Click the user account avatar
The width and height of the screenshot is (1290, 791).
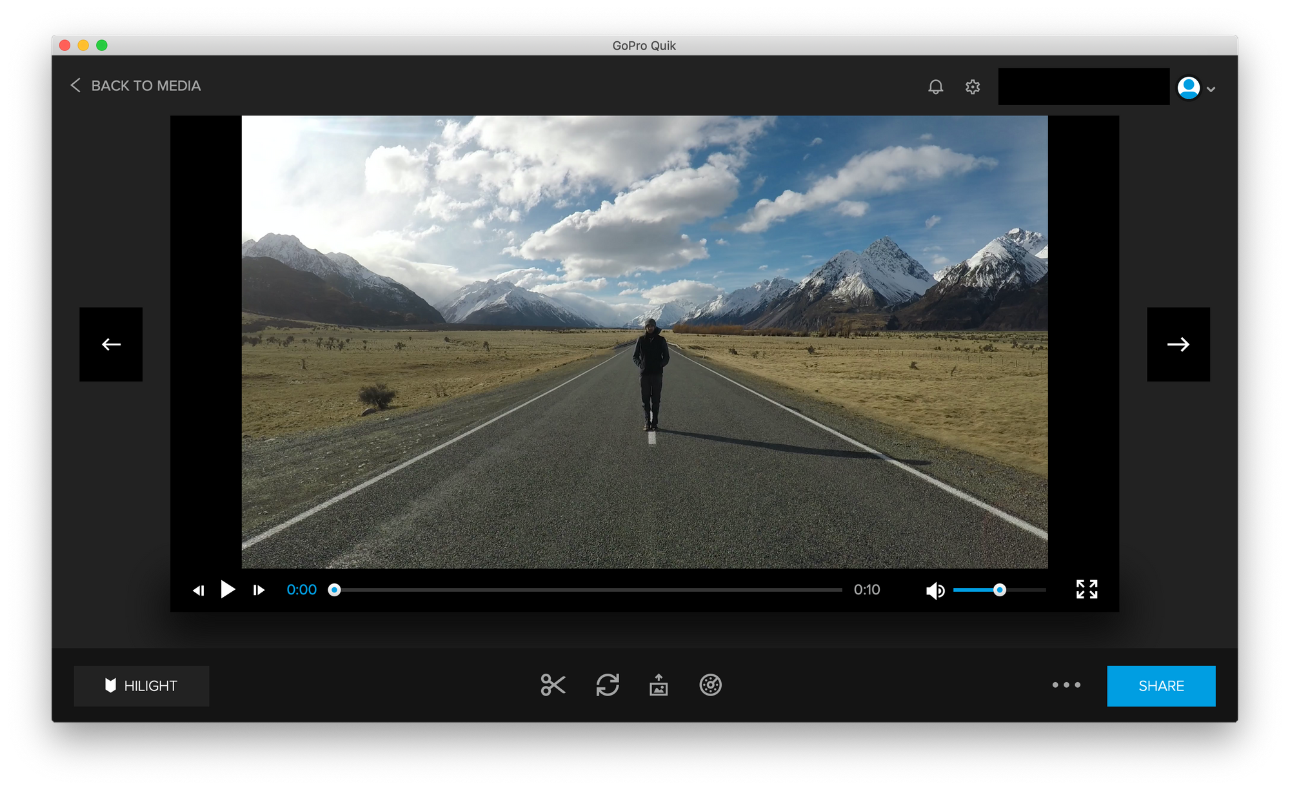click(x=1189, y=88)
